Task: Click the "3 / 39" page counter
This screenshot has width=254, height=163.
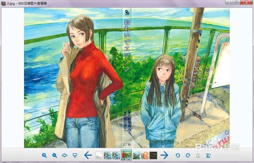Action: pyautogui.click(x=127, y=145)
